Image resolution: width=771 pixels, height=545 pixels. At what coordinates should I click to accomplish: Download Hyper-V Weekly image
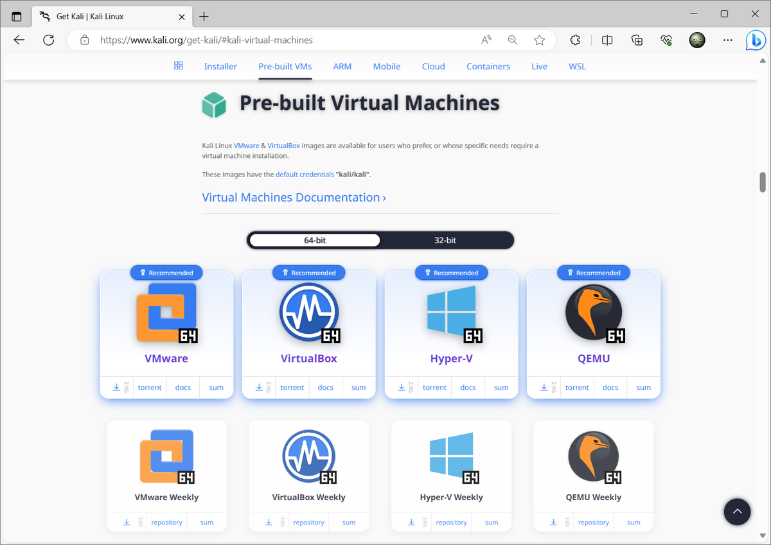click(412, 522)
